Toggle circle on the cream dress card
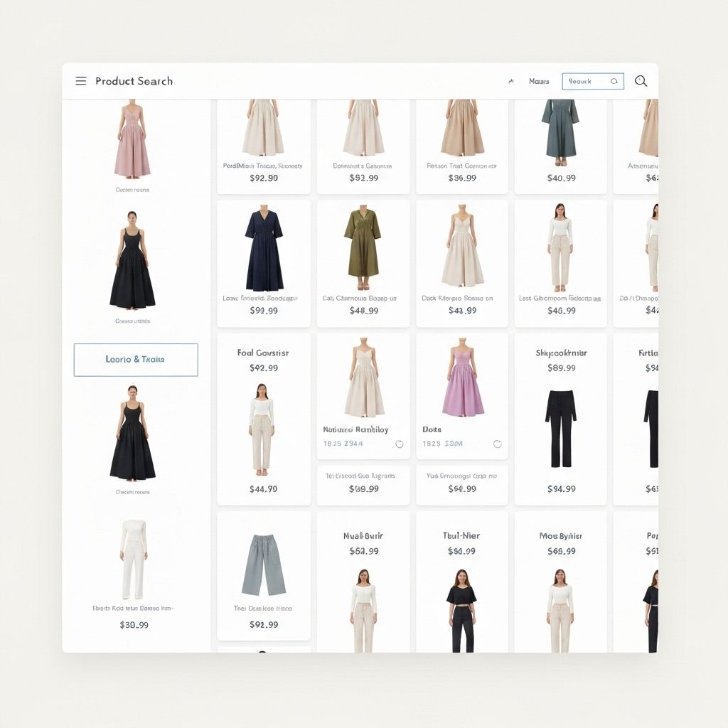 click(399, 444)
